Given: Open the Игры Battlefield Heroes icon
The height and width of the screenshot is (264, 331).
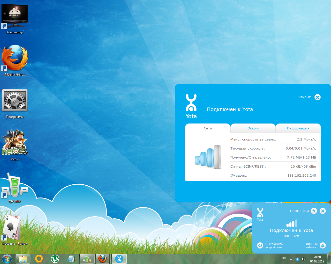Looking at the screenshot, I should click(x=15, y=145).
